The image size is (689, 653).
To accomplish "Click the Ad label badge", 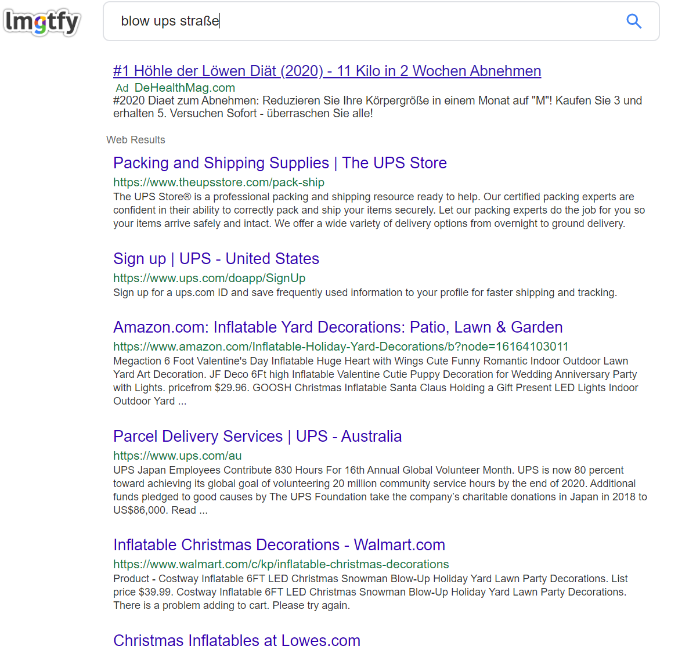I will tap(122, 88).
